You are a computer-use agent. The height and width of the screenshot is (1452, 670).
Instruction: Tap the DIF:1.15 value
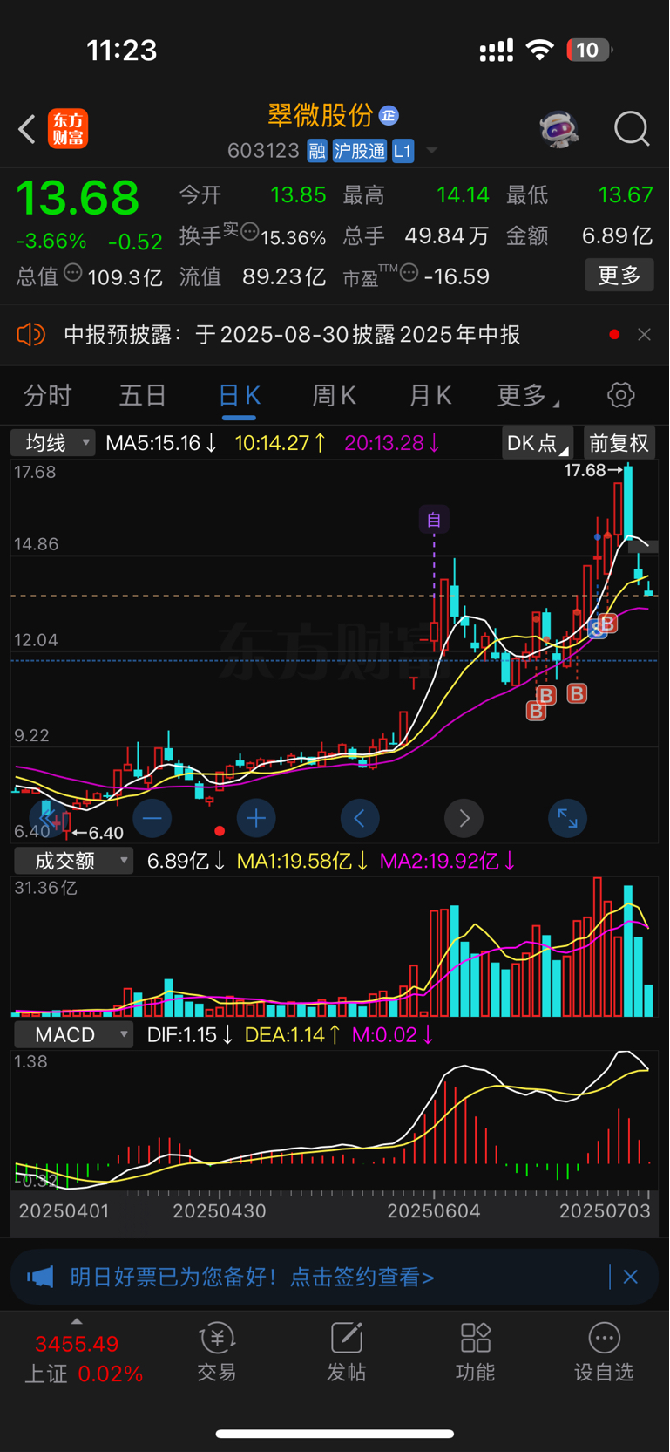190,1035
